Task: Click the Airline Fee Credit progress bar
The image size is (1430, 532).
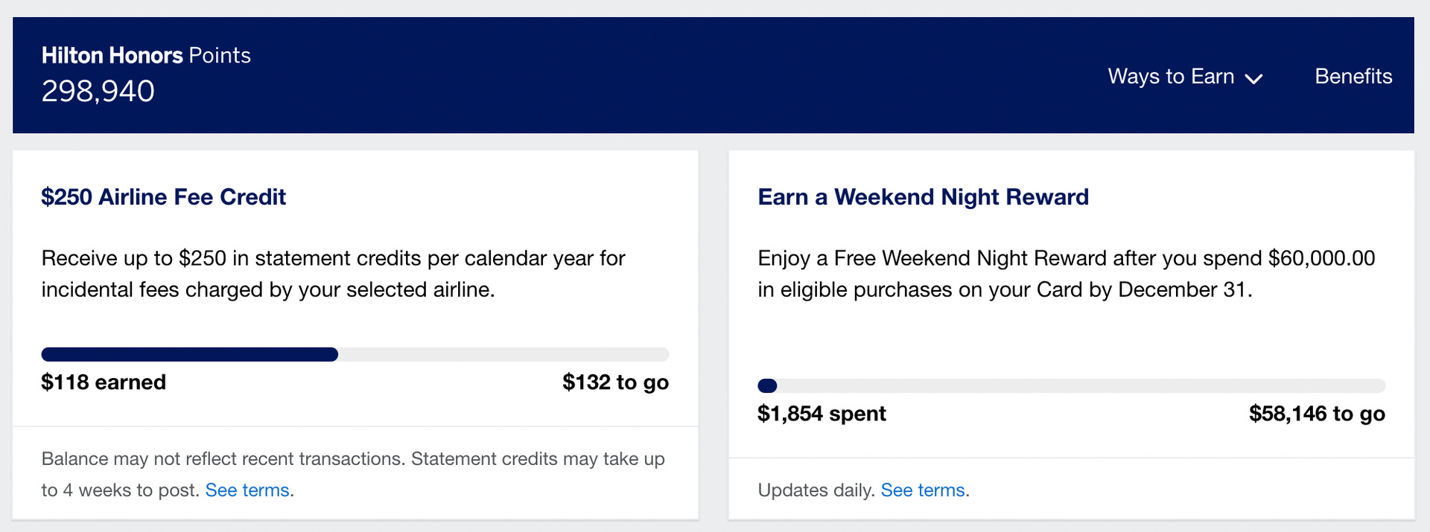Action: coord(355,354)
